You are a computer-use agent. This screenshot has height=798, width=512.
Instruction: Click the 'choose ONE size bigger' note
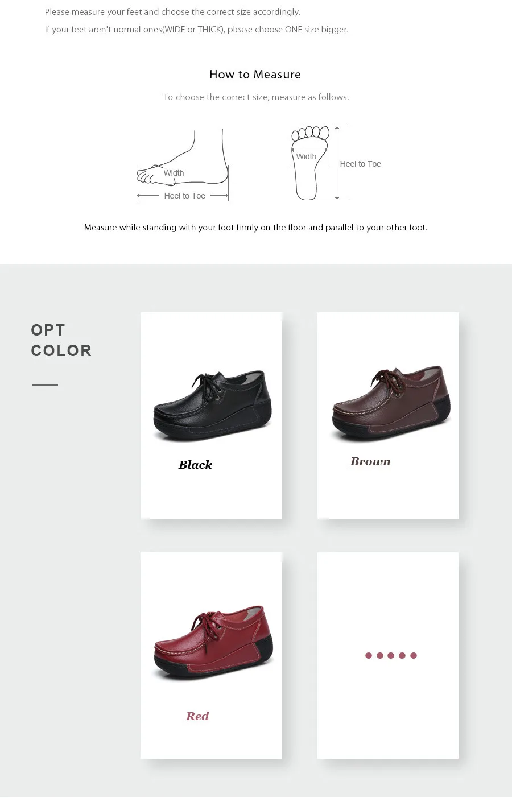tap(197, 30)
